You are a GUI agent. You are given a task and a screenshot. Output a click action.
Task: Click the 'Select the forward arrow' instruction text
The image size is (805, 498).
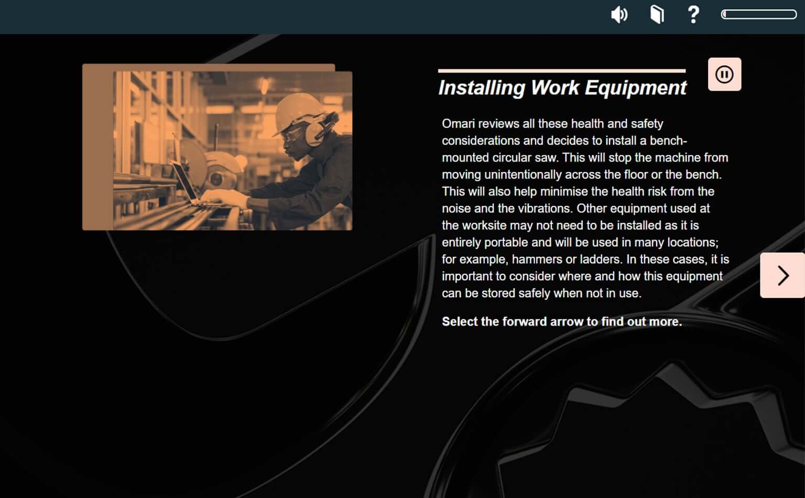[x=562, y=321]
